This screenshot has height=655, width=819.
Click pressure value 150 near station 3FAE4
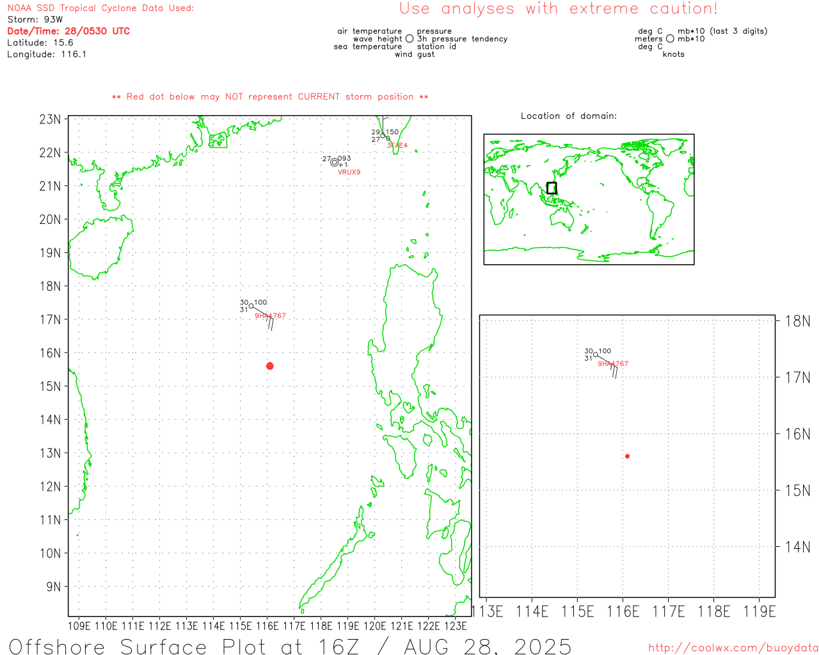392,132
